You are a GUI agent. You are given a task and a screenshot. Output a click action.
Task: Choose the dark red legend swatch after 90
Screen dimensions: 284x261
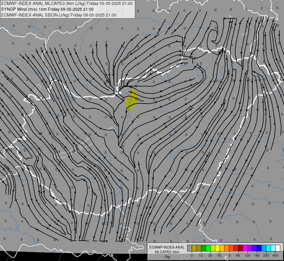[x=241, y=248]
